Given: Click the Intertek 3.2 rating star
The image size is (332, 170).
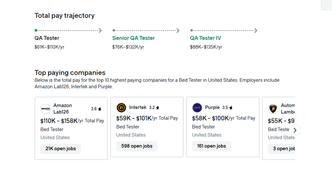Looking at the screenshot, I should point(158,108).
